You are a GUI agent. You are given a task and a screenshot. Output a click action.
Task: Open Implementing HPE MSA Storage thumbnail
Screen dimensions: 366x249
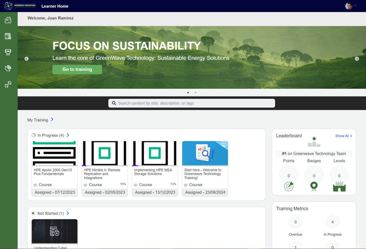(x=155, y=153)
